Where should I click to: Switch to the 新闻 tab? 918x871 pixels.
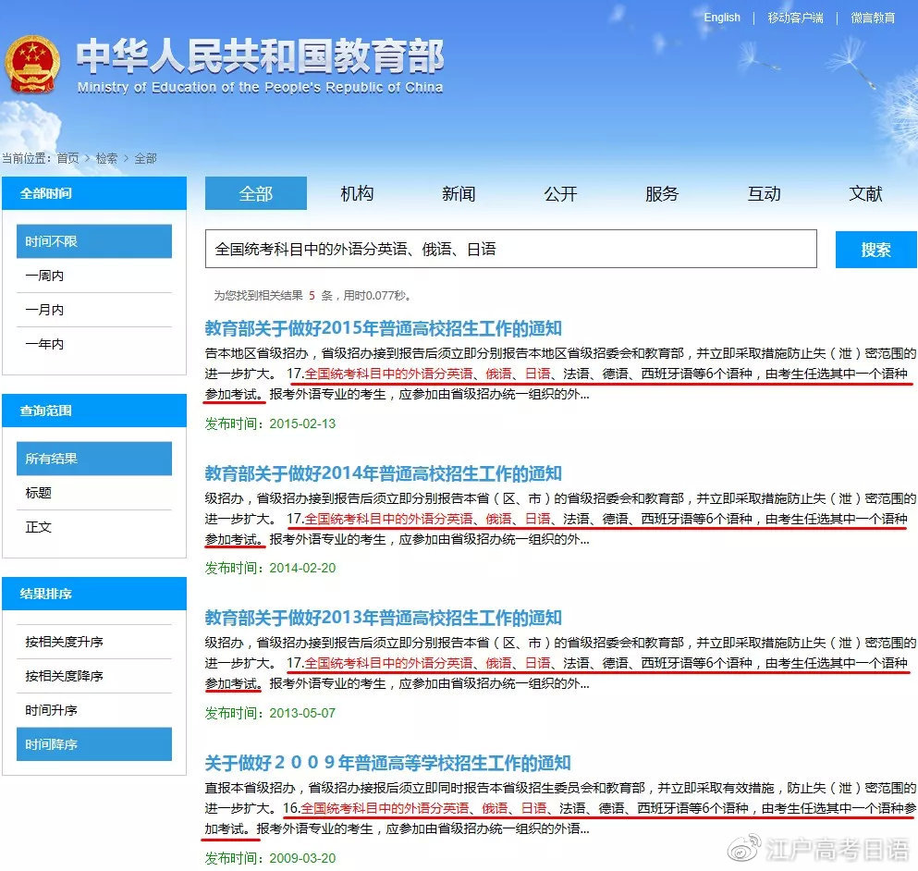[x=459, y=193]
